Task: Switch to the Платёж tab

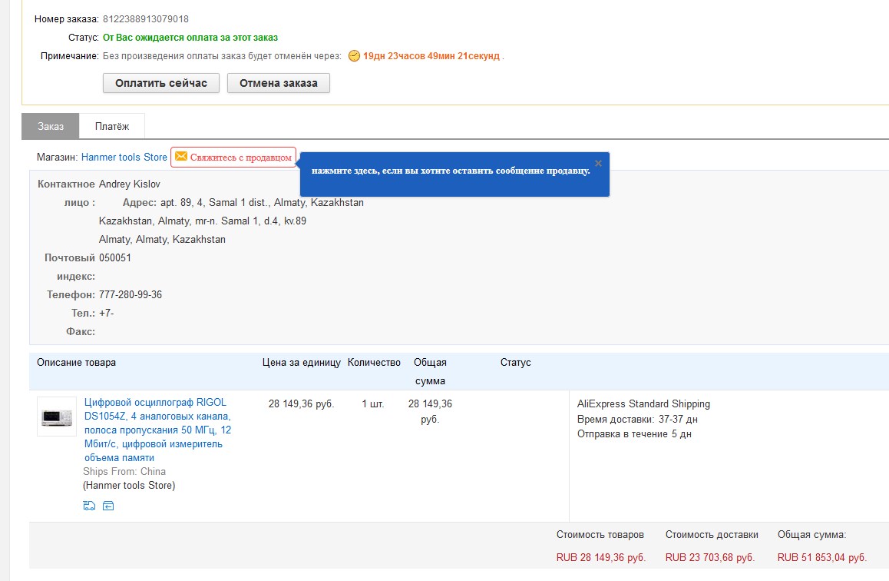Action: [x=112, y=126]
